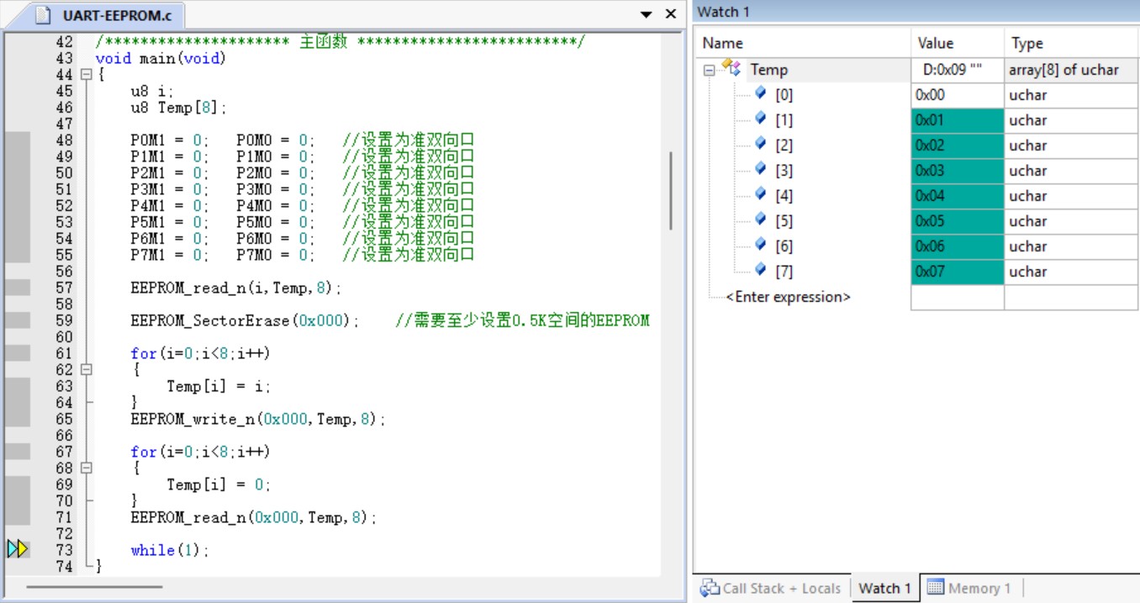Click the element [3] variable icon
Screen dimensions: 1140x603
click(x=761, y=170)
